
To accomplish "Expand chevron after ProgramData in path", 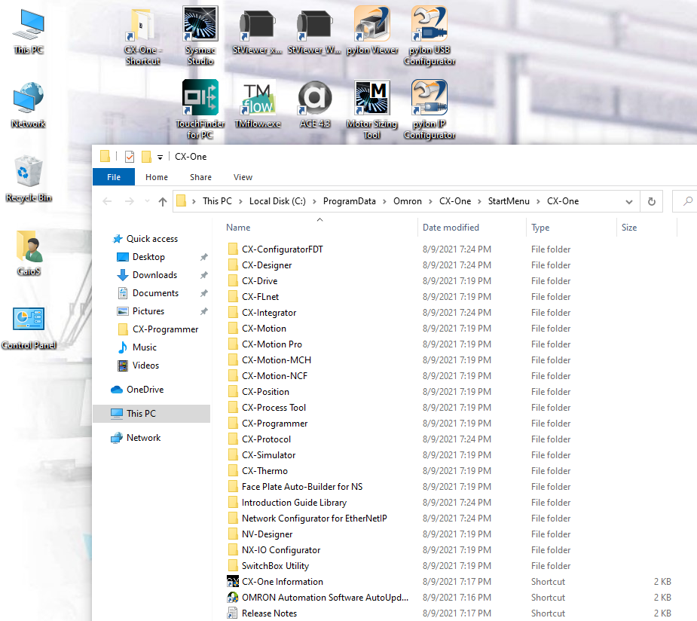I will (x=384, y=201).
